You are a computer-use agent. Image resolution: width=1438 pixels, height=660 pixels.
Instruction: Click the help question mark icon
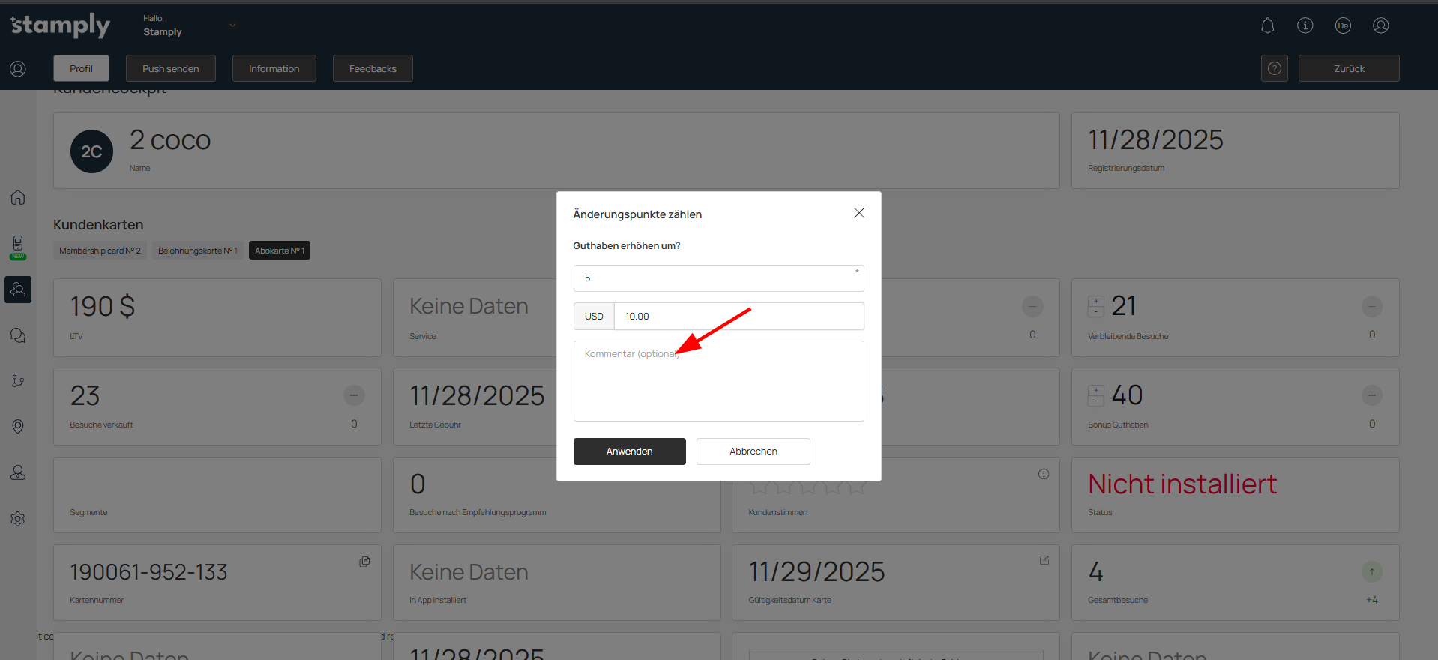(x=1274, y=68)
